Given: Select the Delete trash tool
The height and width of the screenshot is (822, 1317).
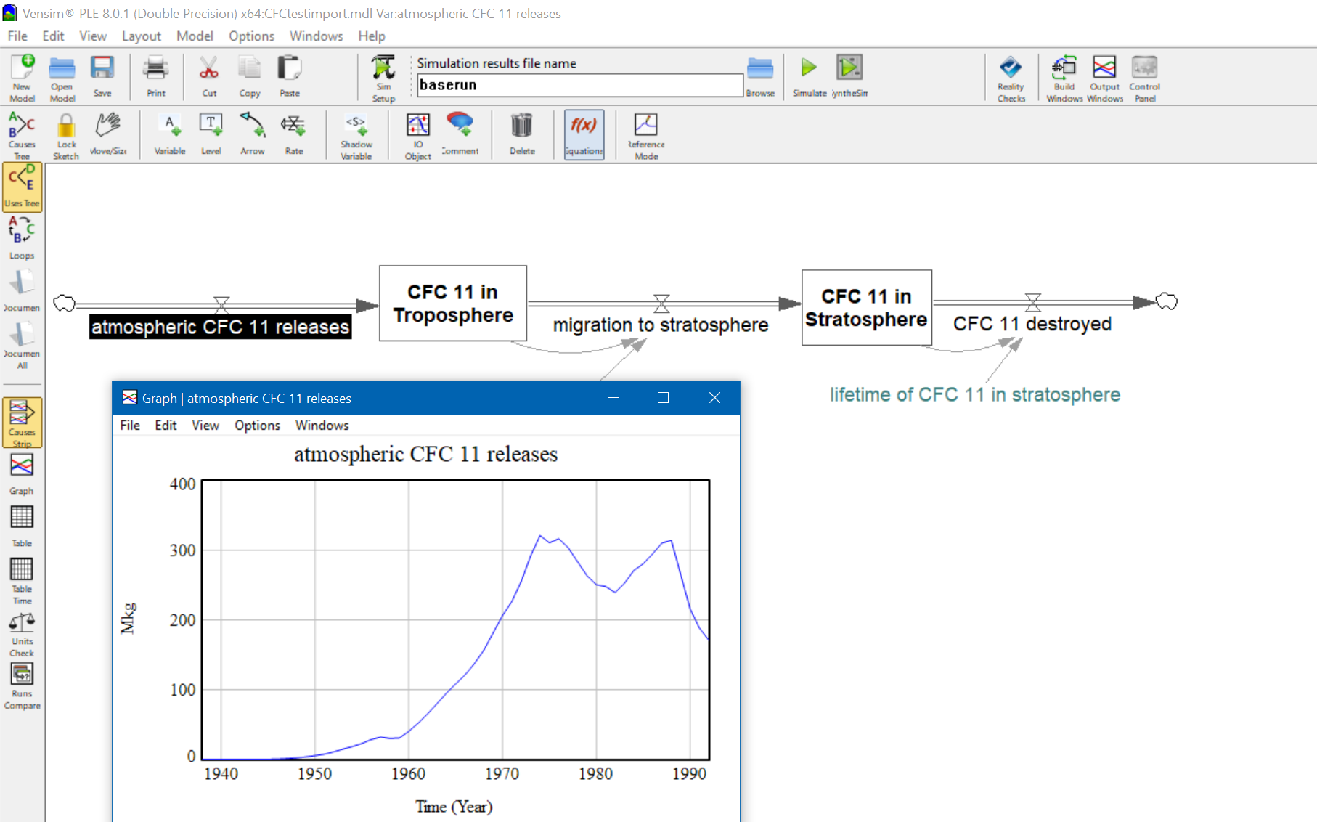Looking at the screenshot, I should tap(522, 134).
